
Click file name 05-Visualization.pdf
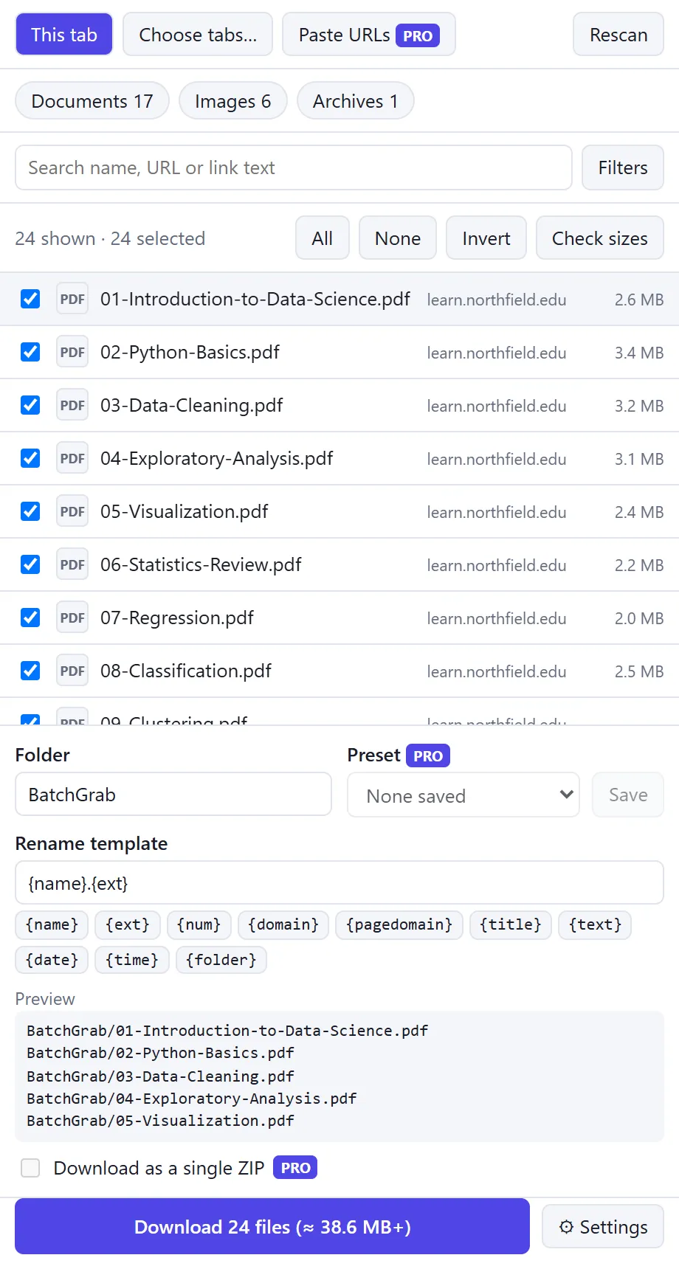click(184, 511)
